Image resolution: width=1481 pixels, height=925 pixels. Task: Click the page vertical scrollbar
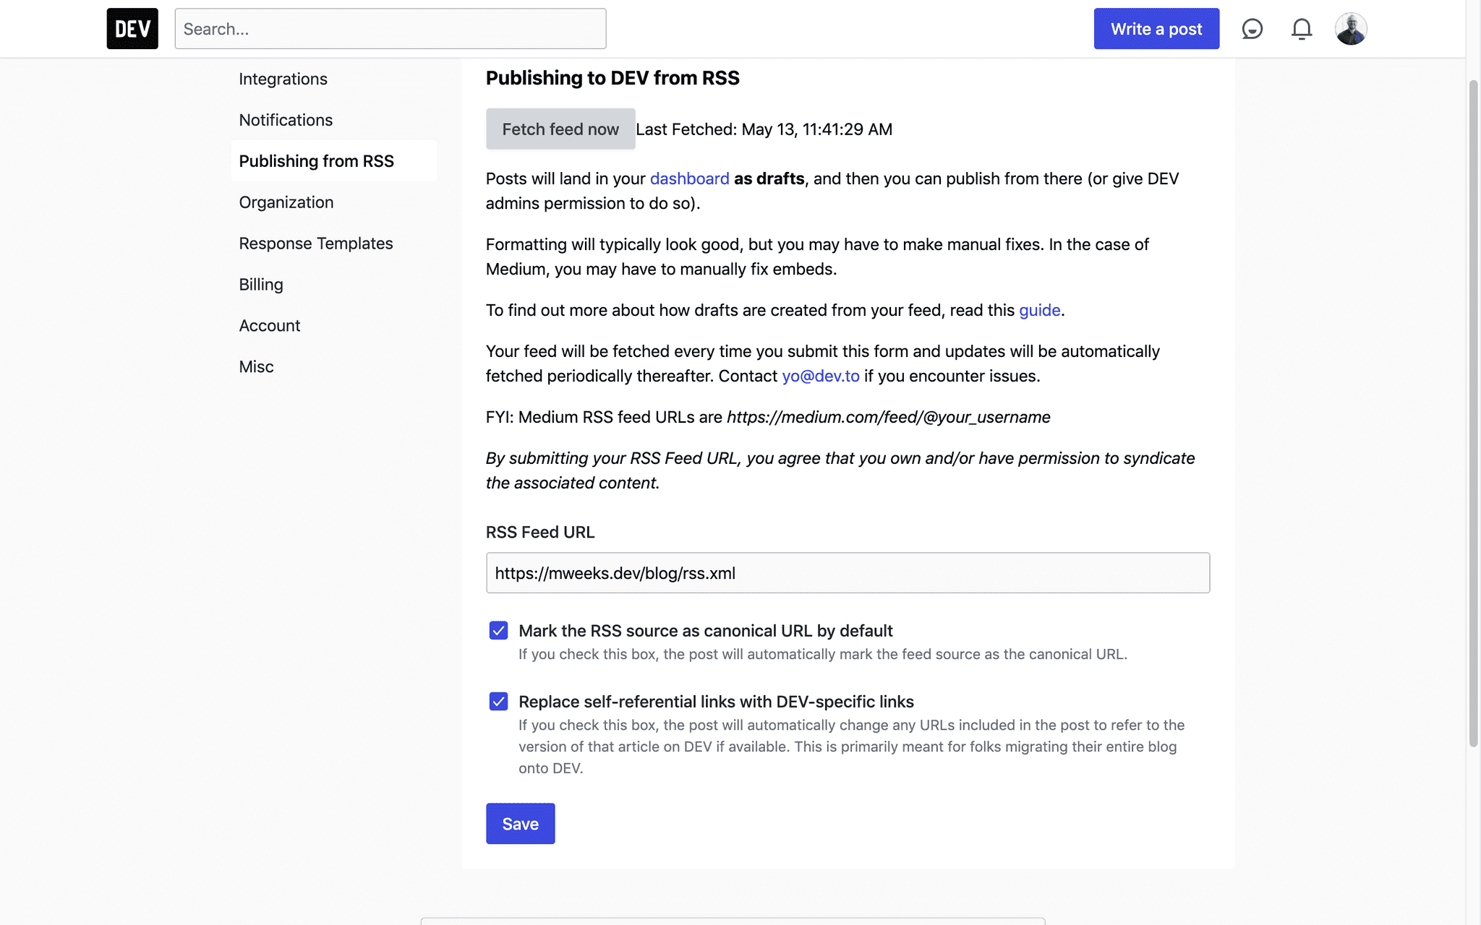click(x=1473, y=412)
